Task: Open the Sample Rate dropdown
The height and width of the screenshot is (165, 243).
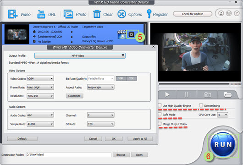Action: (x=40, y=124)
